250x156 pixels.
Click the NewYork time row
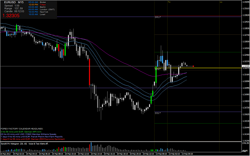pyautogui.click(x=38, y=12)
